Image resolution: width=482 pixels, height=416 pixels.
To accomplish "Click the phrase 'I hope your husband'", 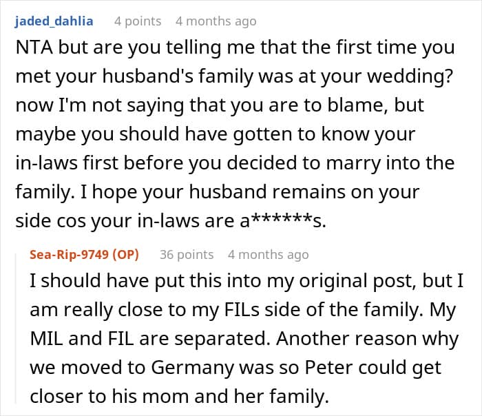I will 174,192.
